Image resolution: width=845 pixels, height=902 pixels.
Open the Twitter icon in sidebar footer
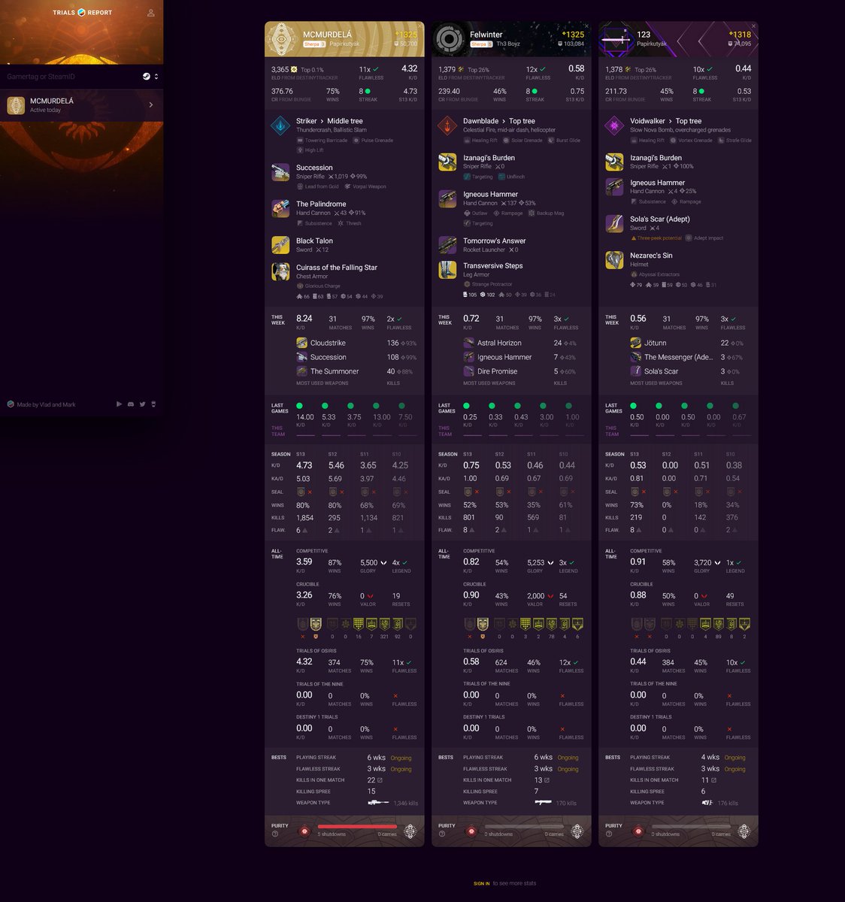[x=142, y=404]
